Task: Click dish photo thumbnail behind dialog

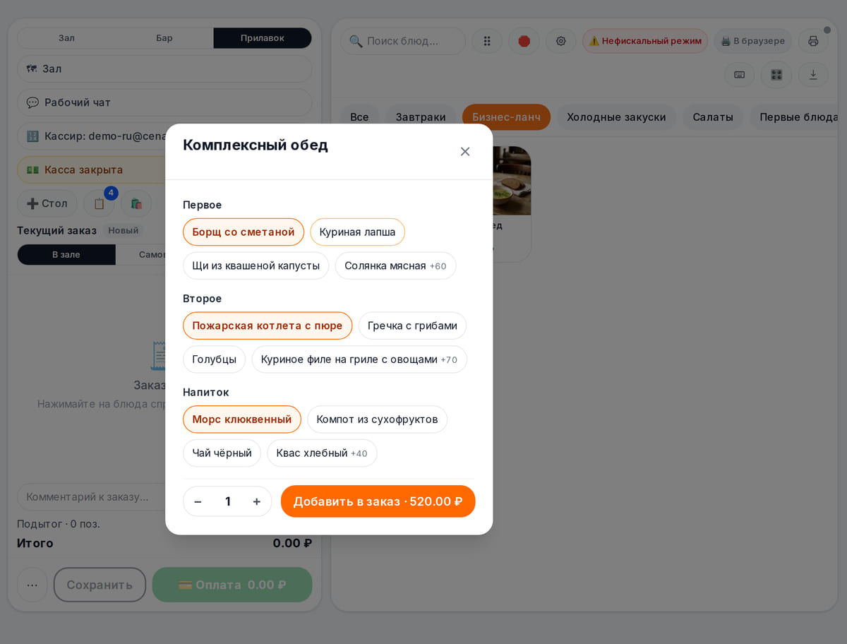Action: [x=512, y=181]
